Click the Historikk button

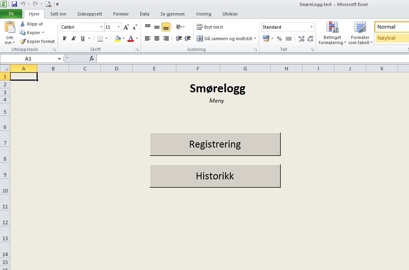(x=215, y=176)
